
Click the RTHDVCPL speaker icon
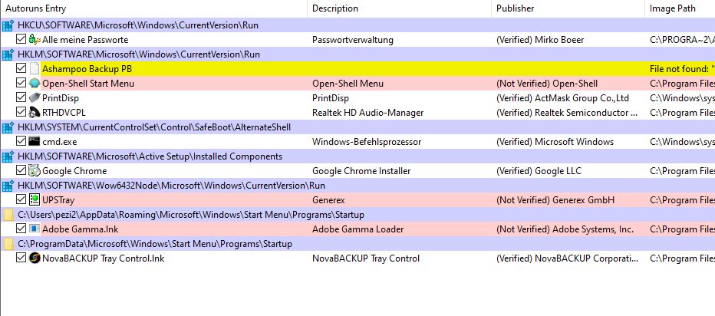point(35,113)
